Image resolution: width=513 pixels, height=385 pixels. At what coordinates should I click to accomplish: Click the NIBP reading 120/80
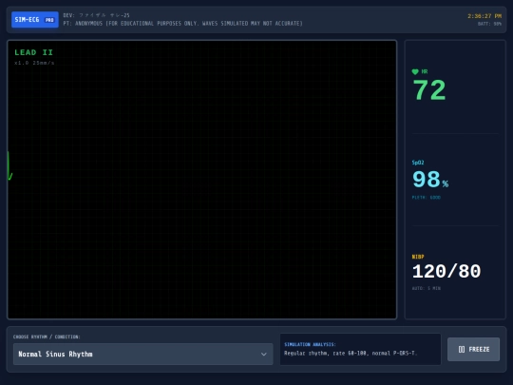tap(446, 271)
